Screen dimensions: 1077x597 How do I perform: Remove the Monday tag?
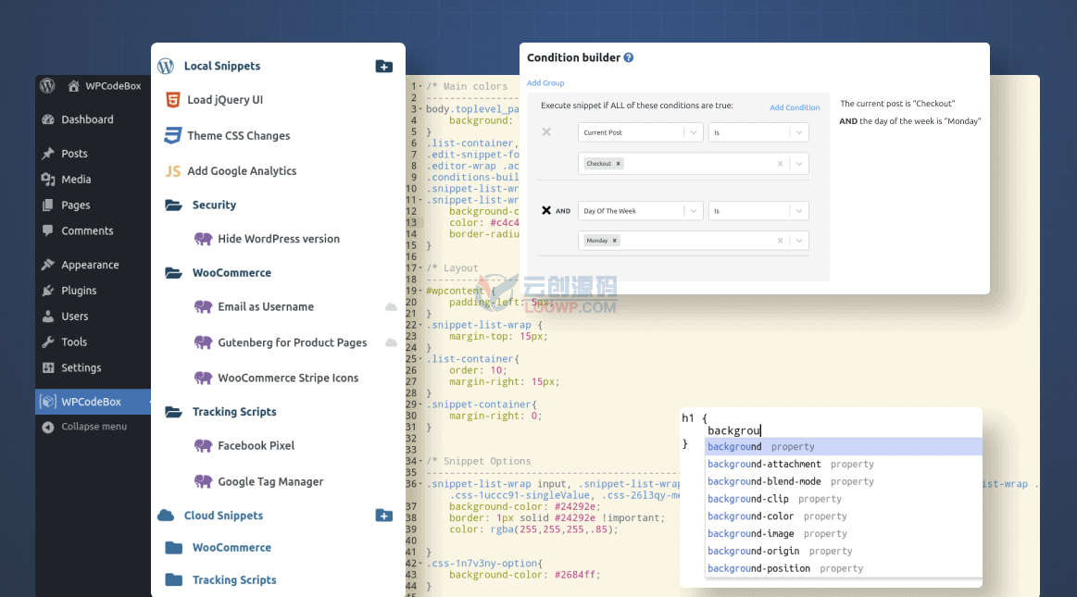[615, 240]
